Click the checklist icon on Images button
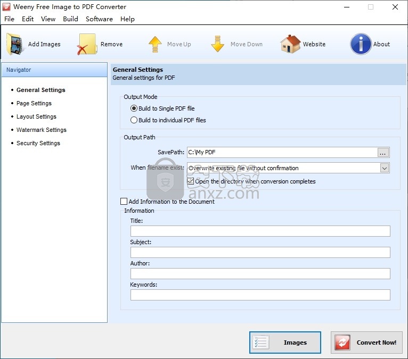408x359 pixels. (x=260, y=343)
